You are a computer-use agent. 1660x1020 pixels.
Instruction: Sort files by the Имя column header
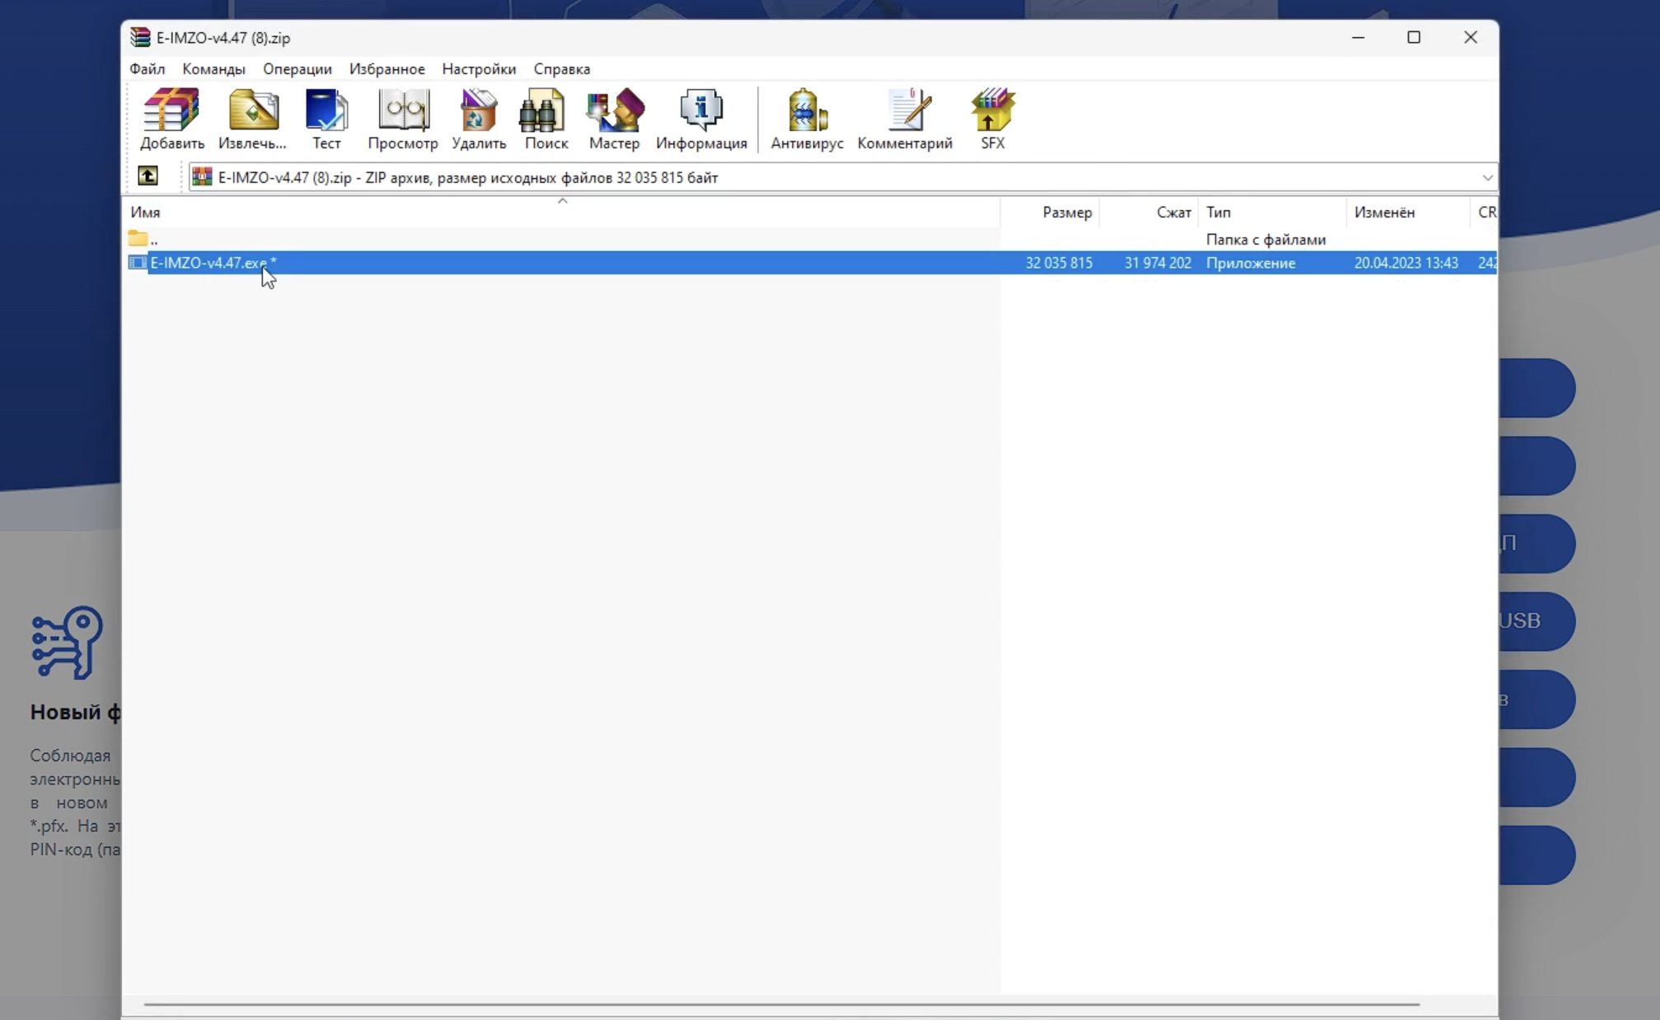[145, 213]
